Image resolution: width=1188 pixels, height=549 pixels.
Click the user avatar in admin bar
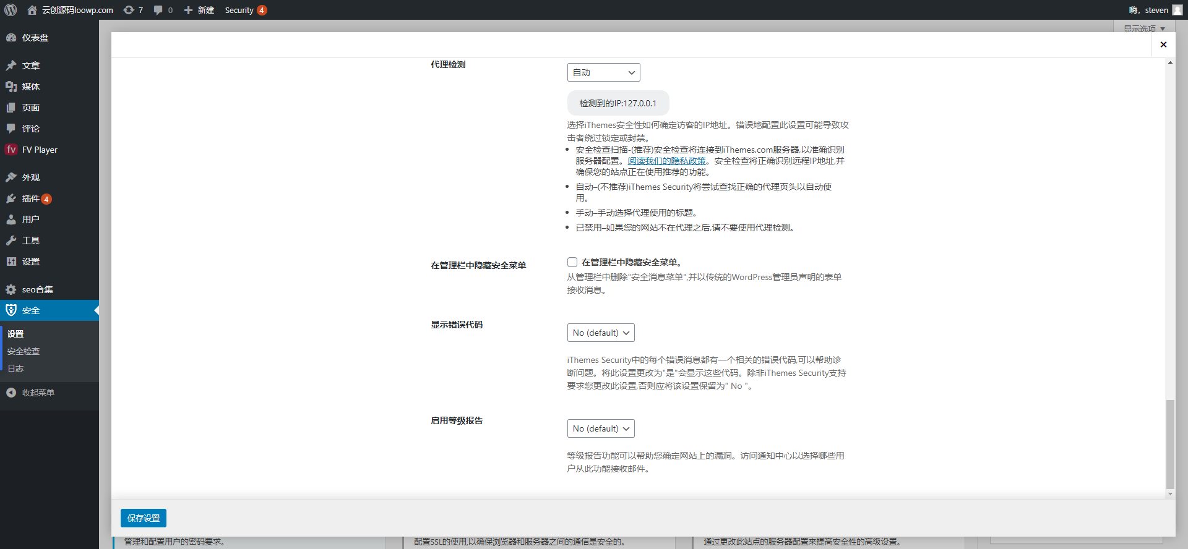1178,10
